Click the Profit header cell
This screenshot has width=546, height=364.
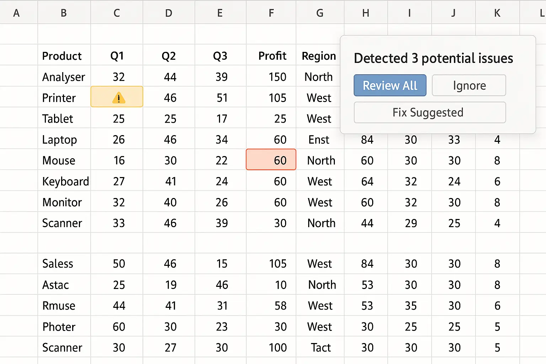click(x=271, y=55)
